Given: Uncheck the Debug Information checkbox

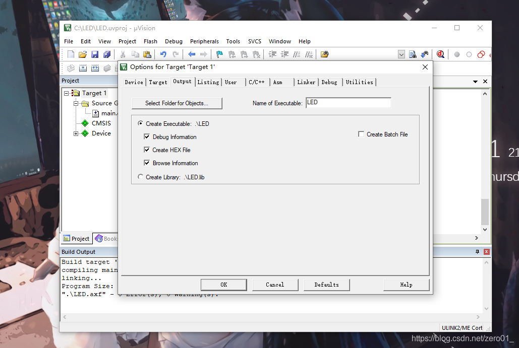Looking at the screenshot, I should 147,136.
